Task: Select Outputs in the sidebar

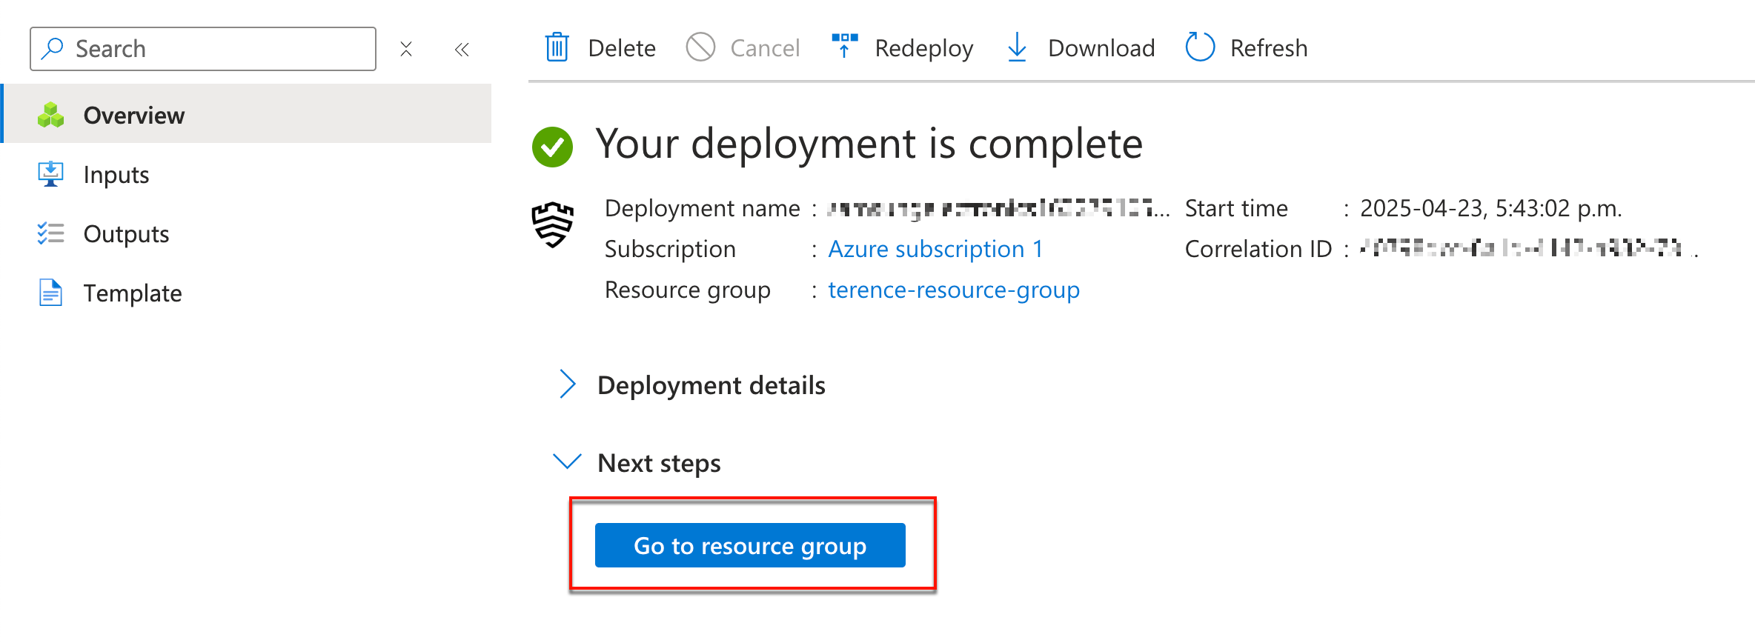Action: (126, 234)
